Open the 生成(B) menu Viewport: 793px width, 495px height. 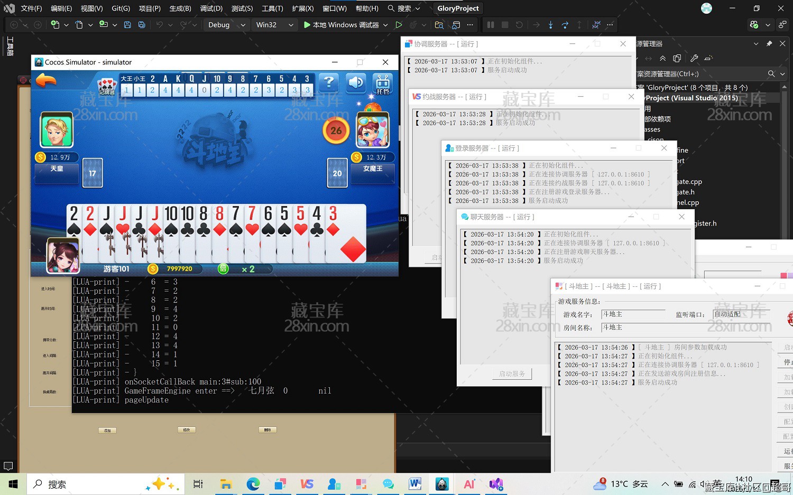click(x=180, y=8)
